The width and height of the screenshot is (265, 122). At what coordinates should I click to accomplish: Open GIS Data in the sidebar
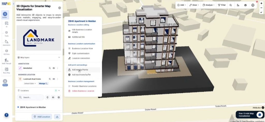[x=6, y=52]
